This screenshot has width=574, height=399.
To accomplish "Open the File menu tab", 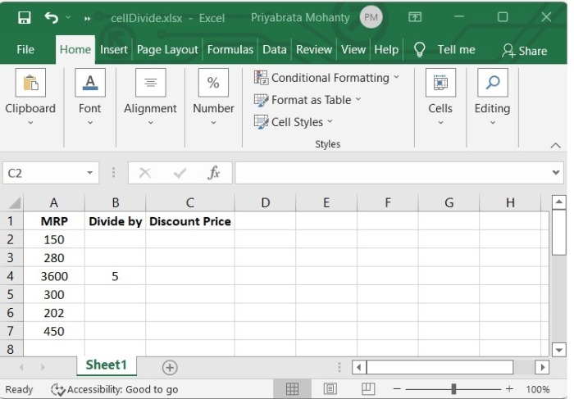I will 25,49.
